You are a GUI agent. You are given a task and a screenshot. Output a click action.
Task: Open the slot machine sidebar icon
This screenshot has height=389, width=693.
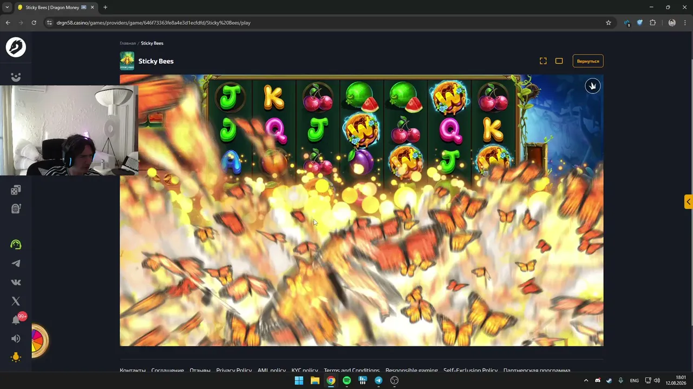16,209
